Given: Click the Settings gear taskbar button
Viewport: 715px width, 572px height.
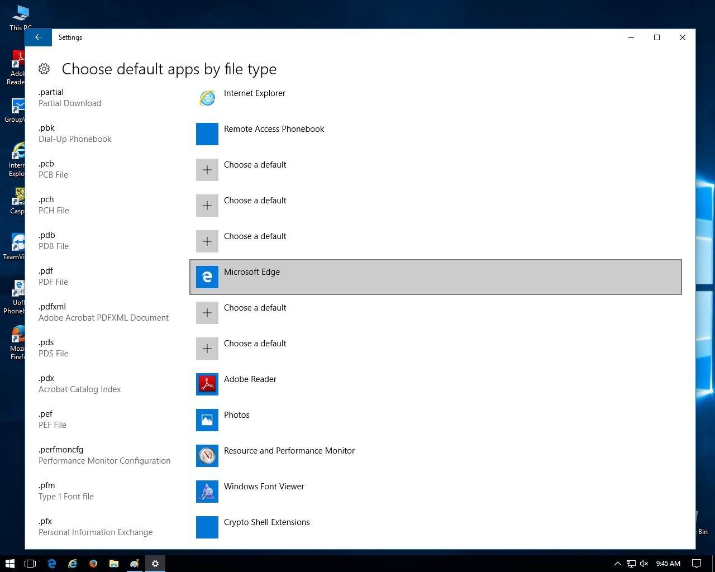Looking at the screenshot, I should pos(155,564).
